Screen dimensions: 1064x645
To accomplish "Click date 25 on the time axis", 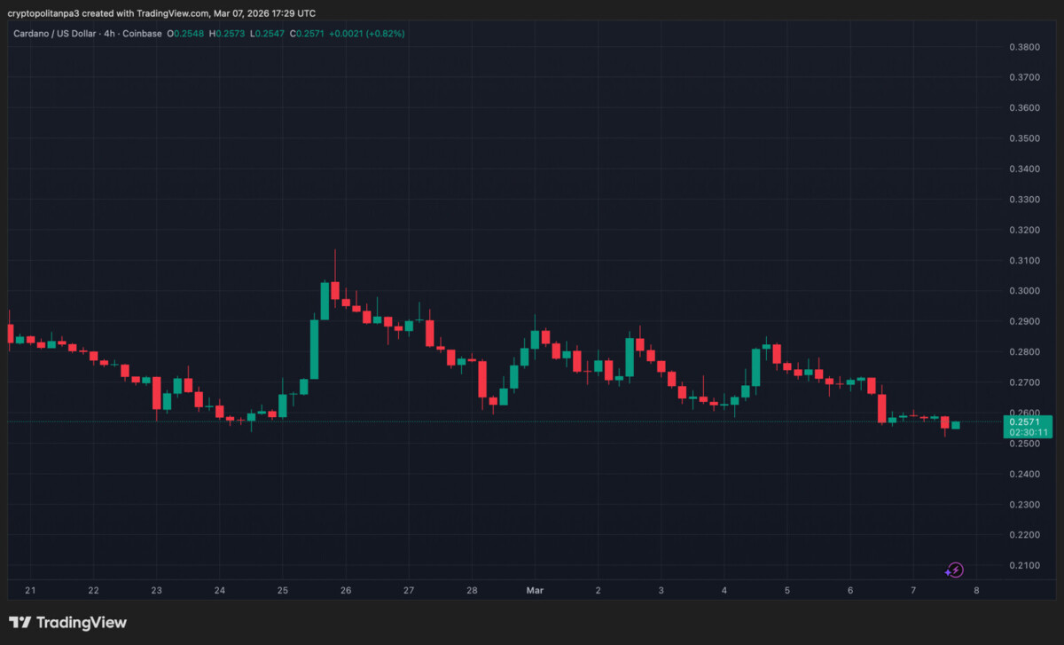I will [282, 590].
